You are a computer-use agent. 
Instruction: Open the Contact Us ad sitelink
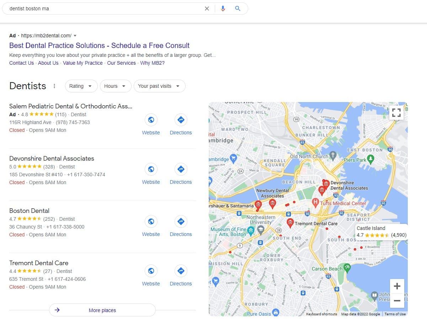click(x=21, y=63)
